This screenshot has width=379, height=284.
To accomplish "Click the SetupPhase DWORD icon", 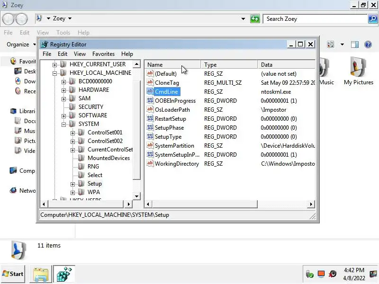I will pyautogui.click(x=150, y=127).
